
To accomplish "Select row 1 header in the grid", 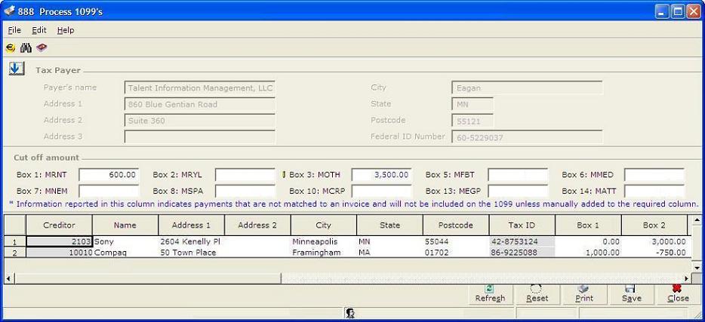I will click(15, 241).
